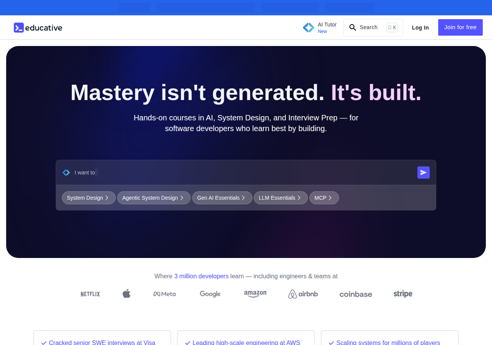The width and height of the screenshot is (492, 345).
Task: Open the AI Tutor New menu item
Action: [320, 28]
